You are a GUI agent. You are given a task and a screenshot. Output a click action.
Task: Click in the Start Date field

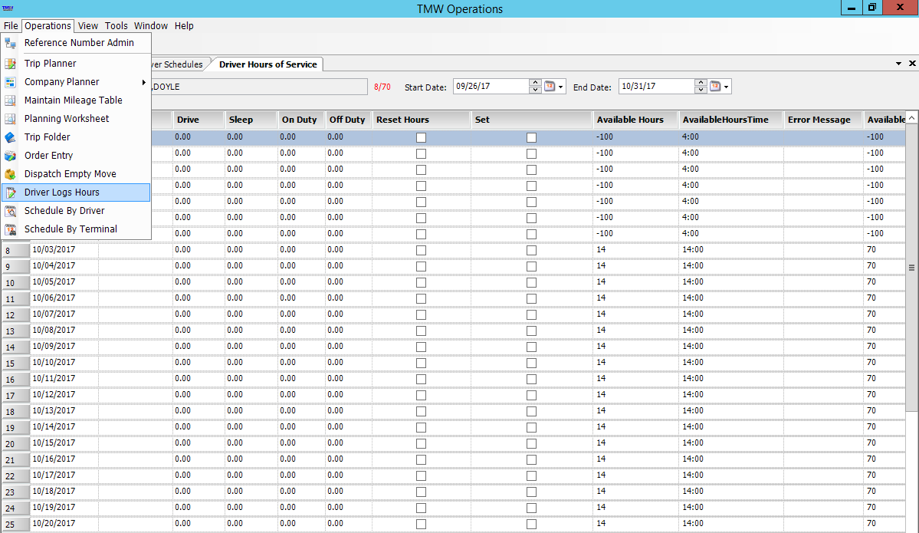tap(491, 87)
